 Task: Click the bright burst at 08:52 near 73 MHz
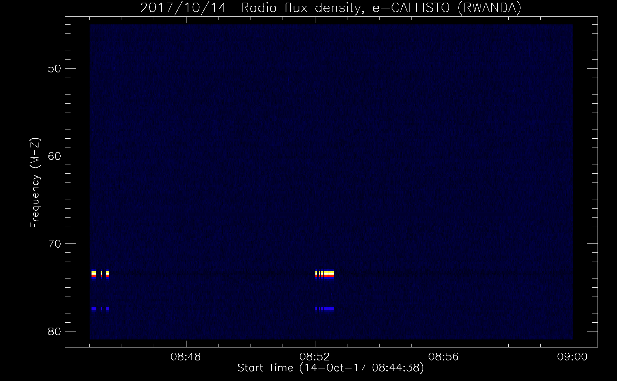[325, 275]
